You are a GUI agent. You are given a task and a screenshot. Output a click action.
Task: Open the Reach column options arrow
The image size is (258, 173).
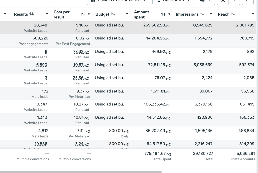point(253,14)
